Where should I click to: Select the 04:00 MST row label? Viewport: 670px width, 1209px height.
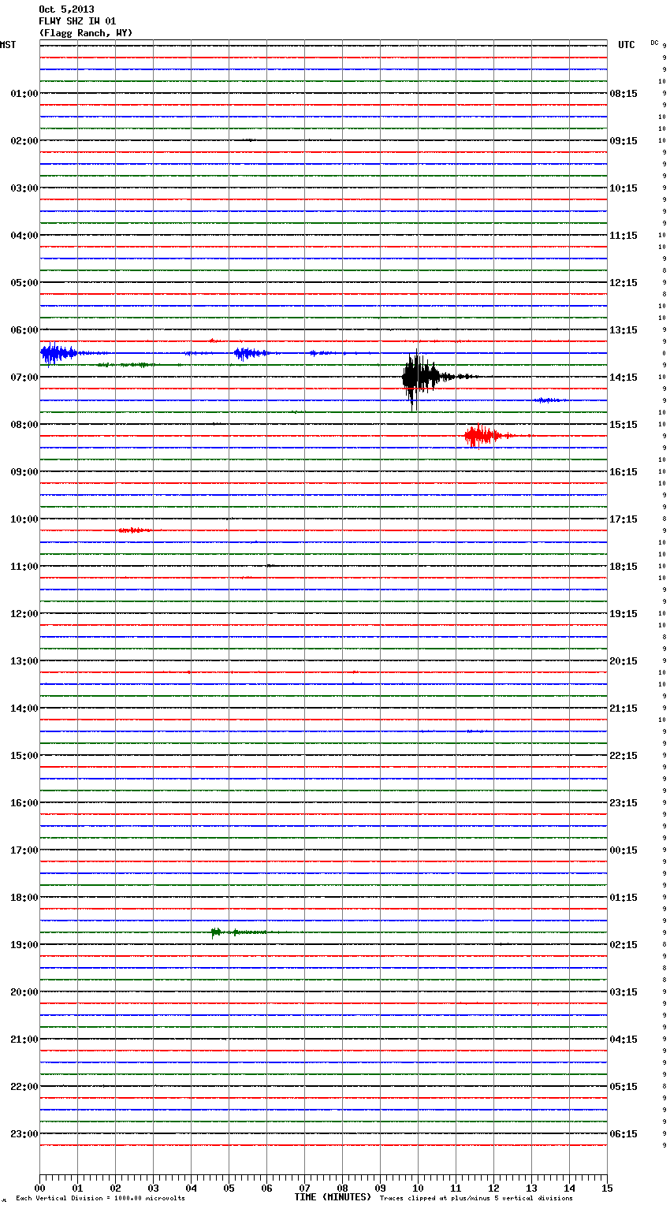point(24,236)
